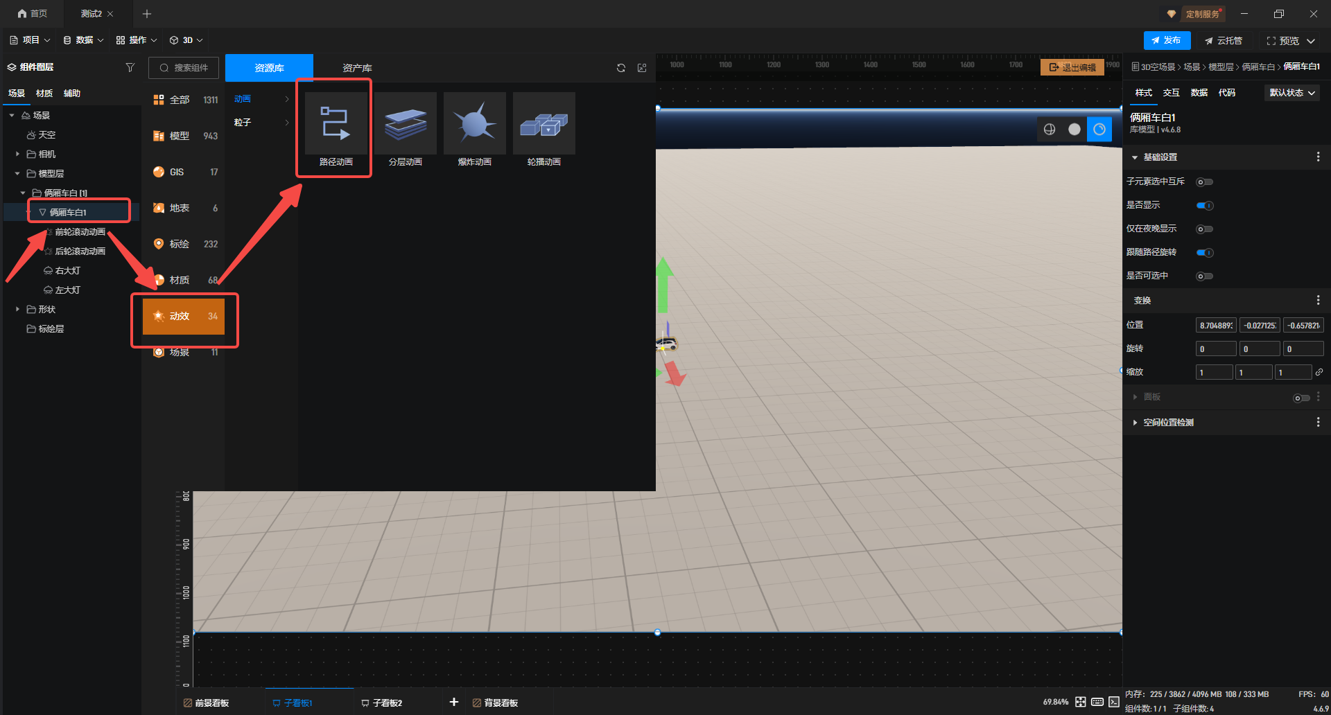
Task: Click the refresh icon in resource library
Action: click(x=621, y=68)
